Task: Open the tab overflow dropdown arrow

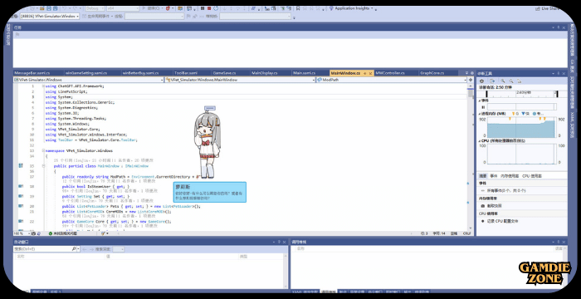Action: (466, 73)
